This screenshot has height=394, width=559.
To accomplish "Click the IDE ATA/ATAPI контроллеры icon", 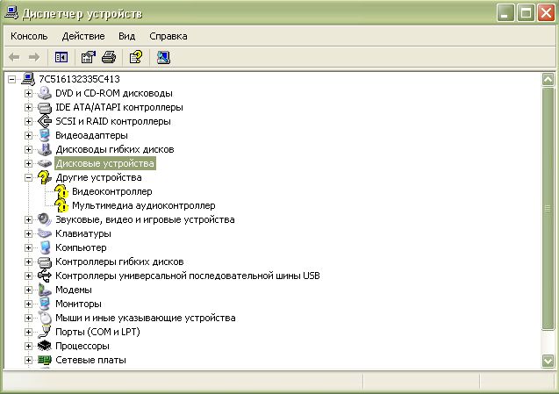I will click(x=45, y=107).
